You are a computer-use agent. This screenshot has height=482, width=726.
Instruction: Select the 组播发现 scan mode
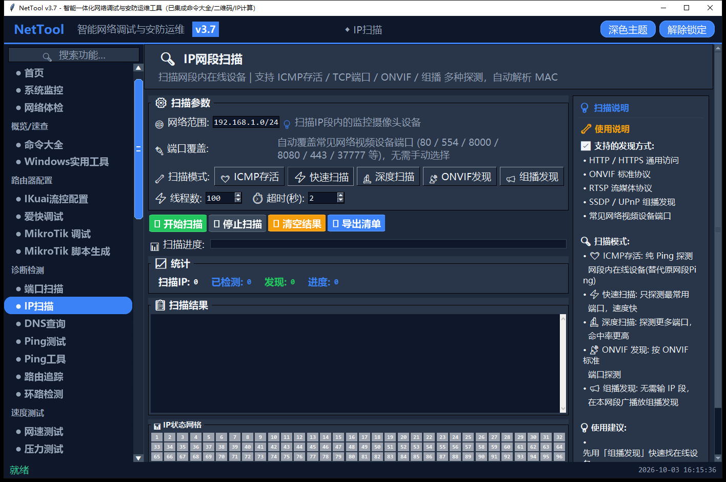point(532,177)
